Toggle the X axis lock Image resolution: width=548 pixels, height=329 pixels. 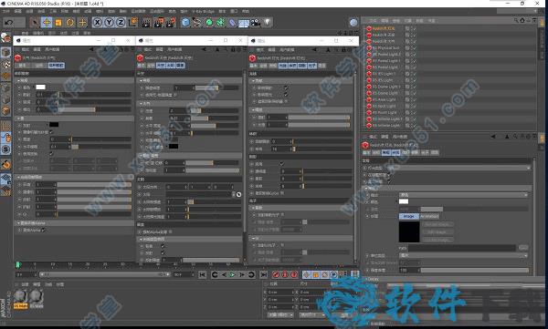(98, 23)
